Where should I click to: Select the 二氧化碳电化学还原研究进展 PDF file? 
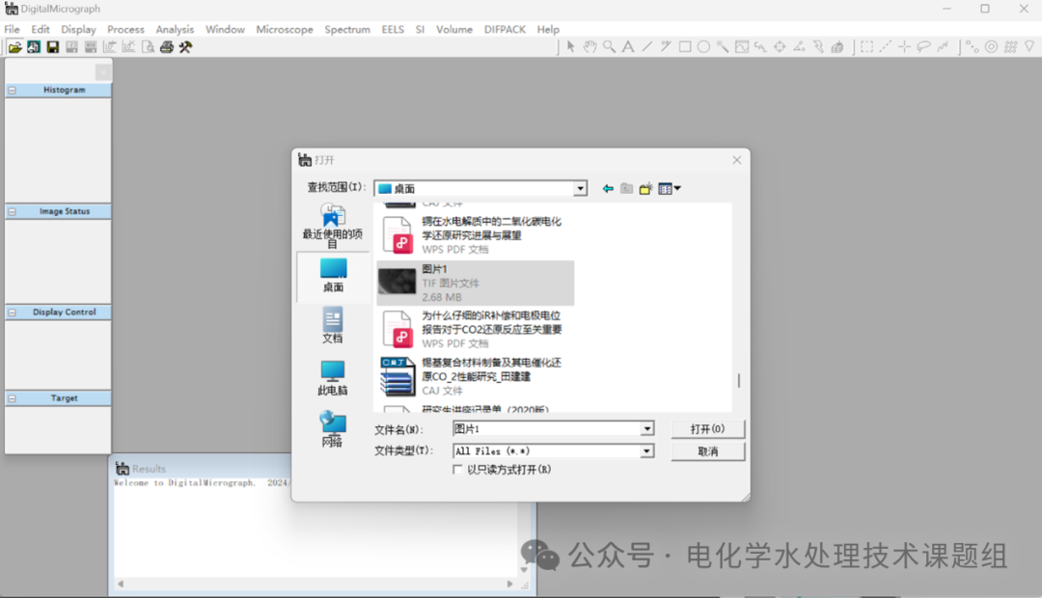pos(475,235)
